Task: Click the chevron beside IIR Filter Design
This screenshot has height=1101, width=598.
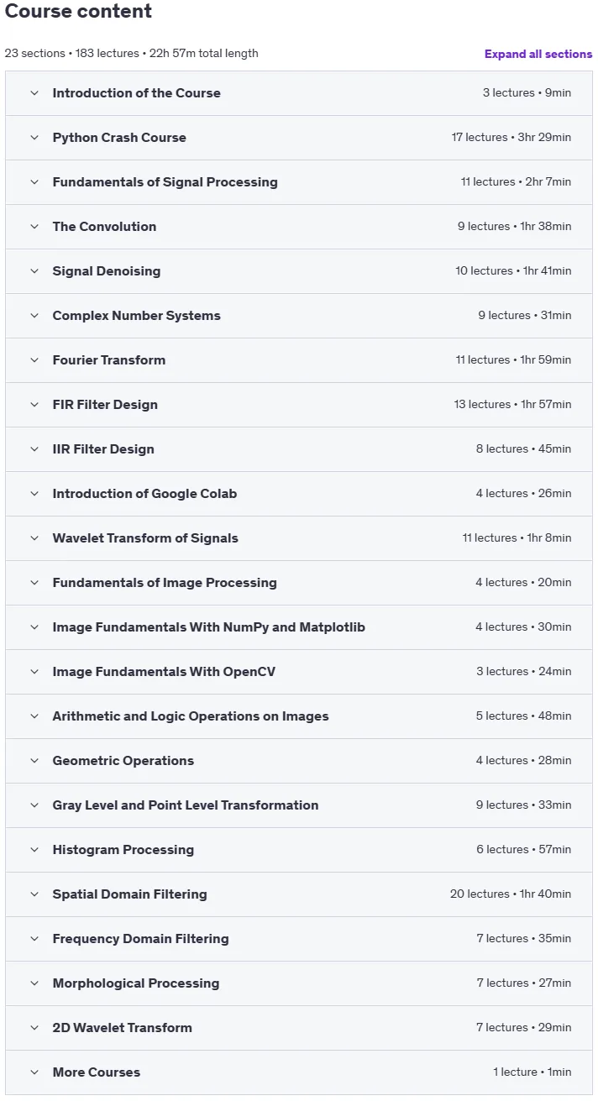Action: click(34, 449)
